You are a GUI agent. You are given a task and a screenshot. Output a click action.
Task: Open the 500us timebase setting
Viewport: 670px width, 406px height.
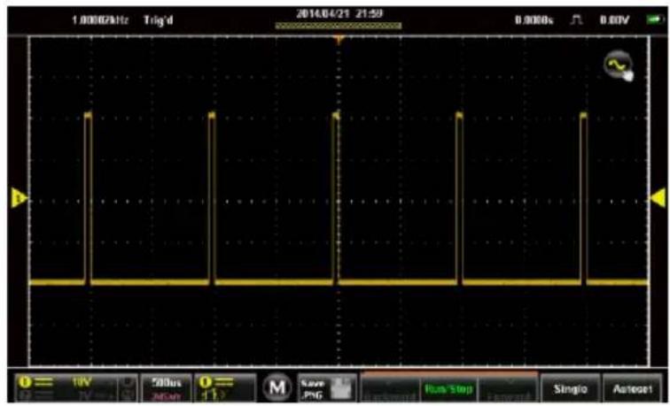pyautogui.click(x=166, y=388)
